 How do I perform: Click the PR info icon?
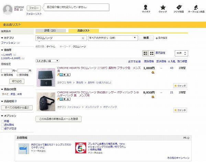188,138
